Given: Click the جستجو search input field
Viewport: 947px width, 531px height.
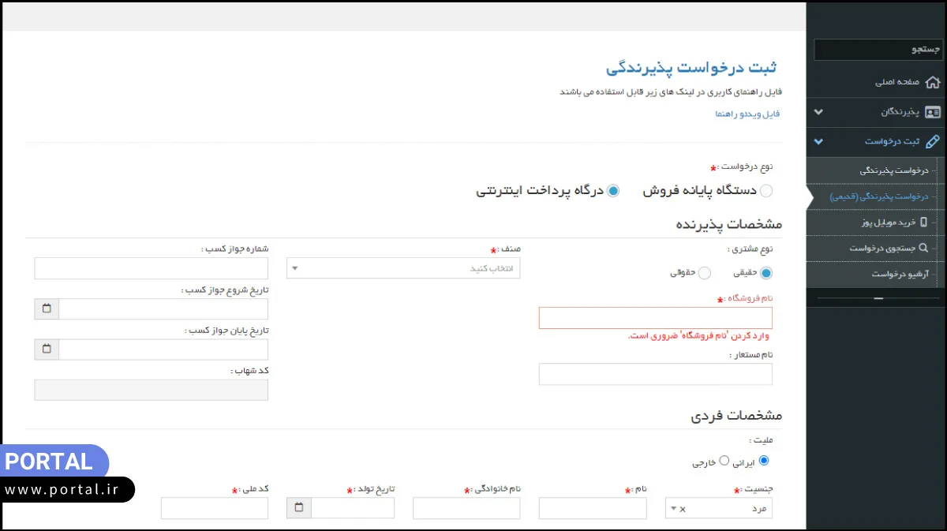Looking at the screenshot, I should [878, 49].
